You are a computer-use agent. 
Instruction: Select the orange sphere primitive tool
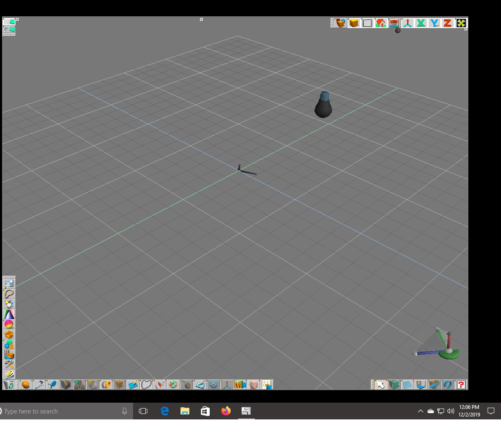[26, 385]
